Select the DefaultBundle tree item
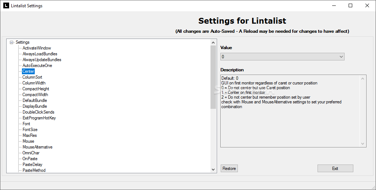The height and width of the screenshot is (190, 376). tap(35, 100)
